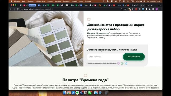
Task: Open the Изменить menu
Action: [x=31, y=1]
